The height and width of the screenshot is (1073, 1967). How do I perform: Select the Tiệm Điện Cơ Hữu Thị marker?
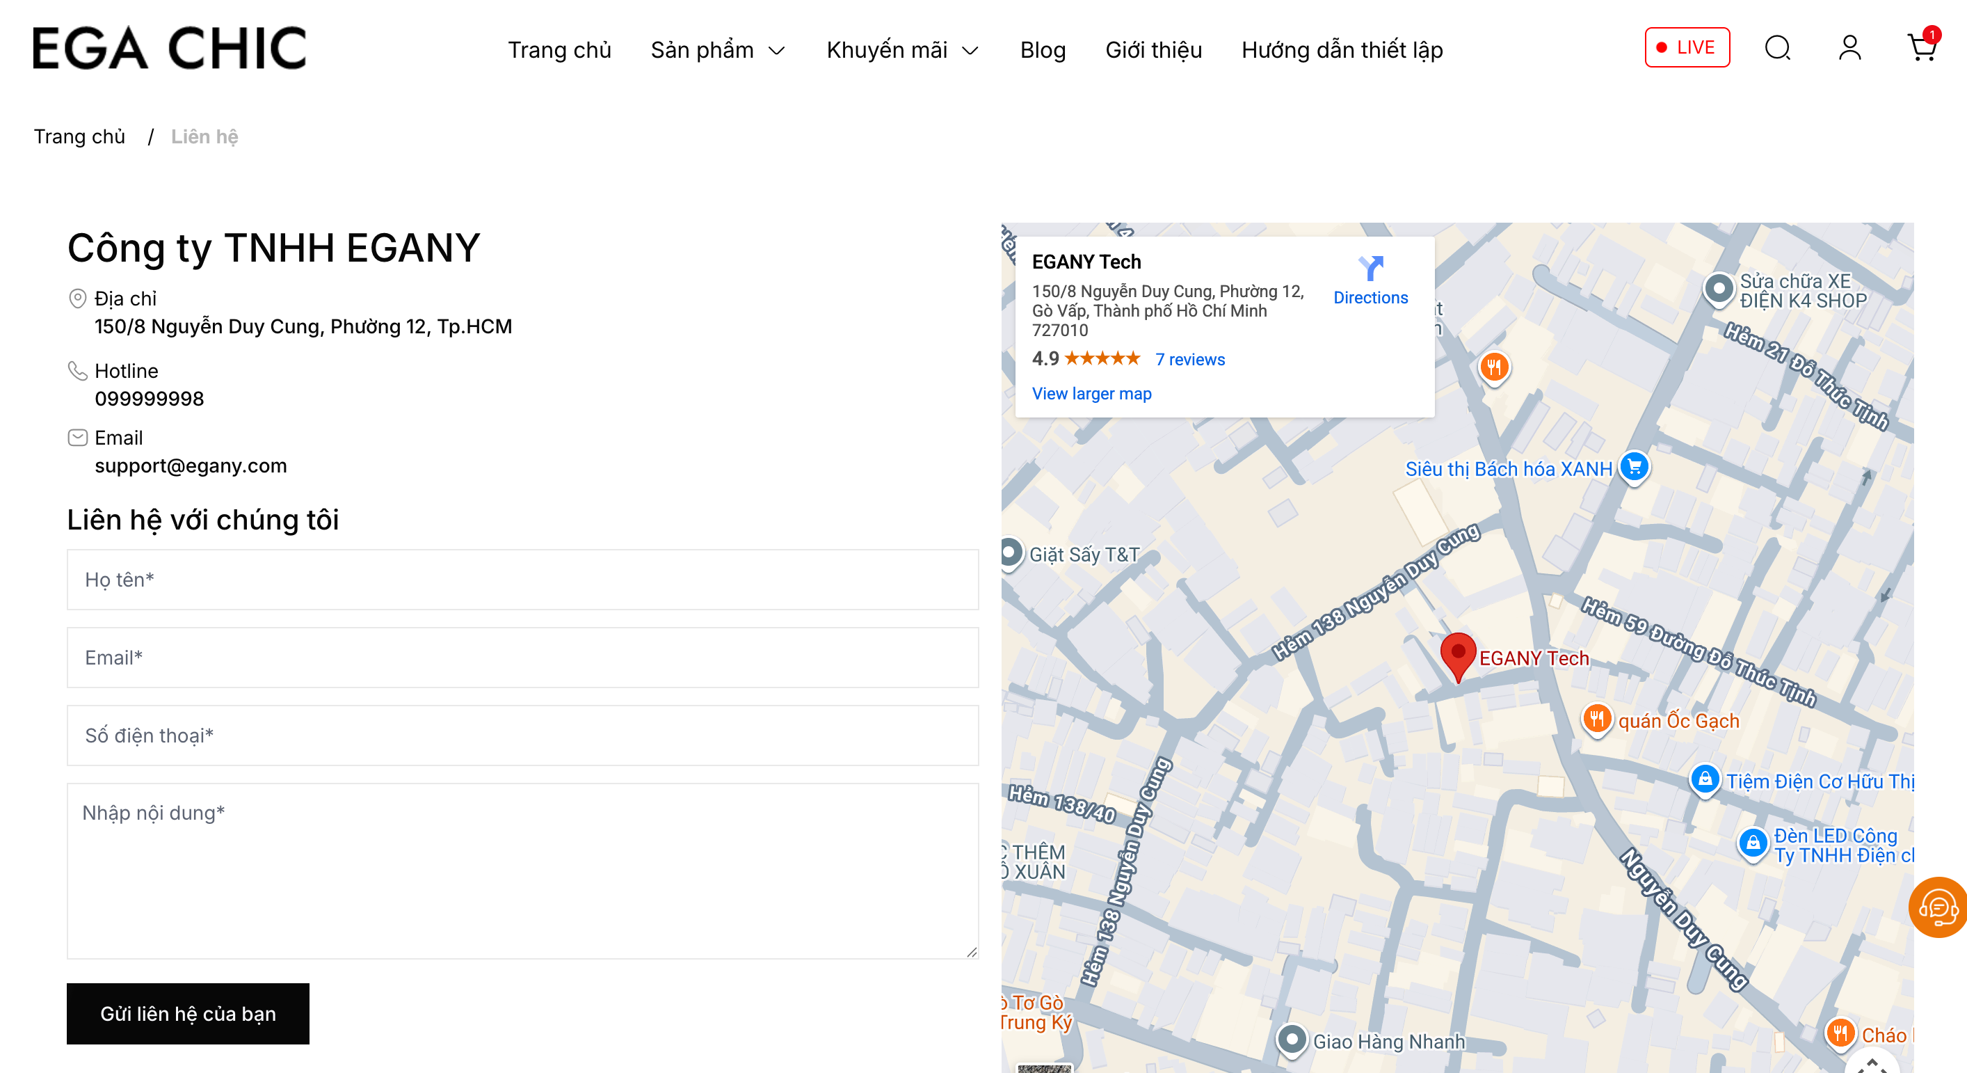point(1704,779)
